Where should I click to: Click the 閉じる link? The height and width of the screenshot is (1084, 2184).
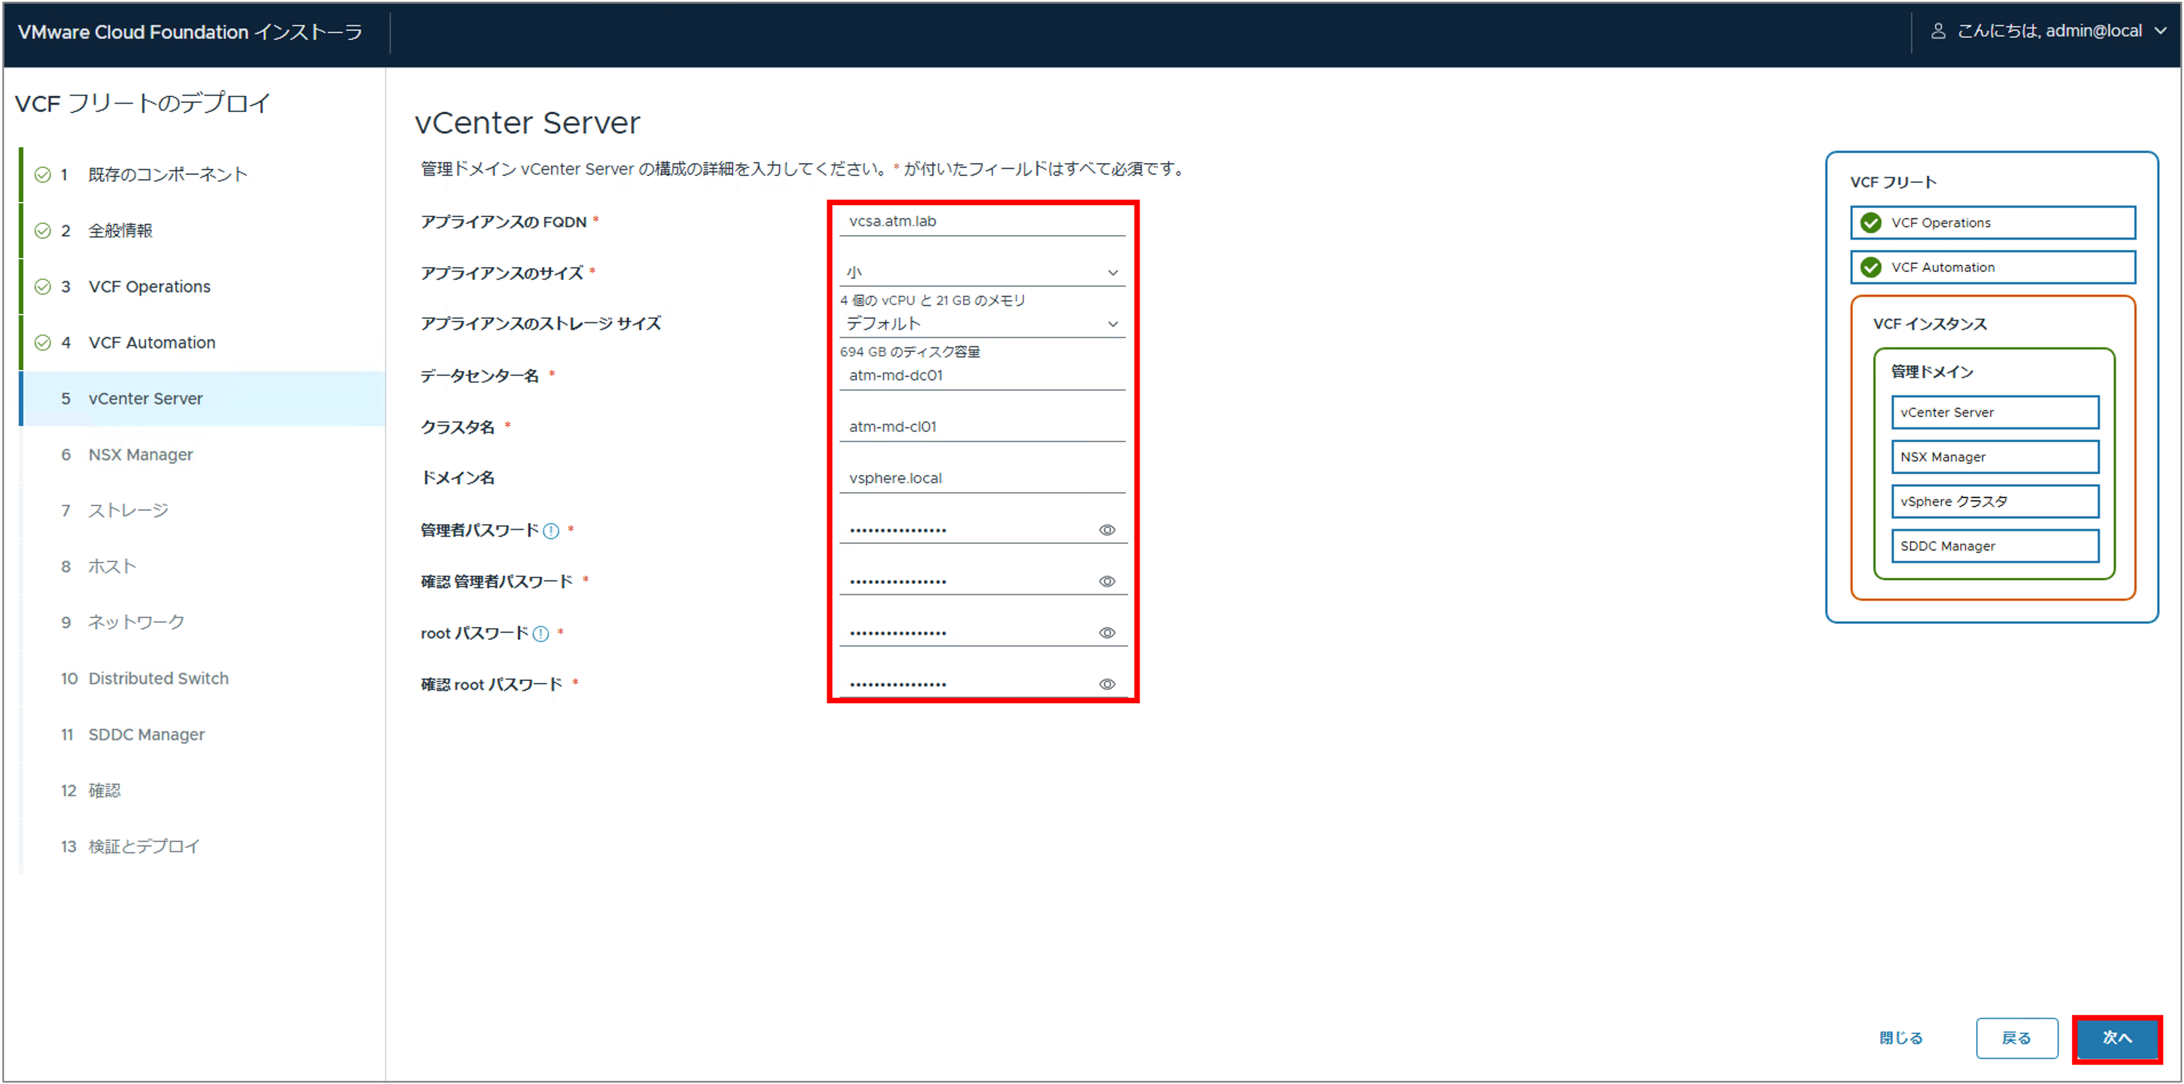coord(1901,1038)
